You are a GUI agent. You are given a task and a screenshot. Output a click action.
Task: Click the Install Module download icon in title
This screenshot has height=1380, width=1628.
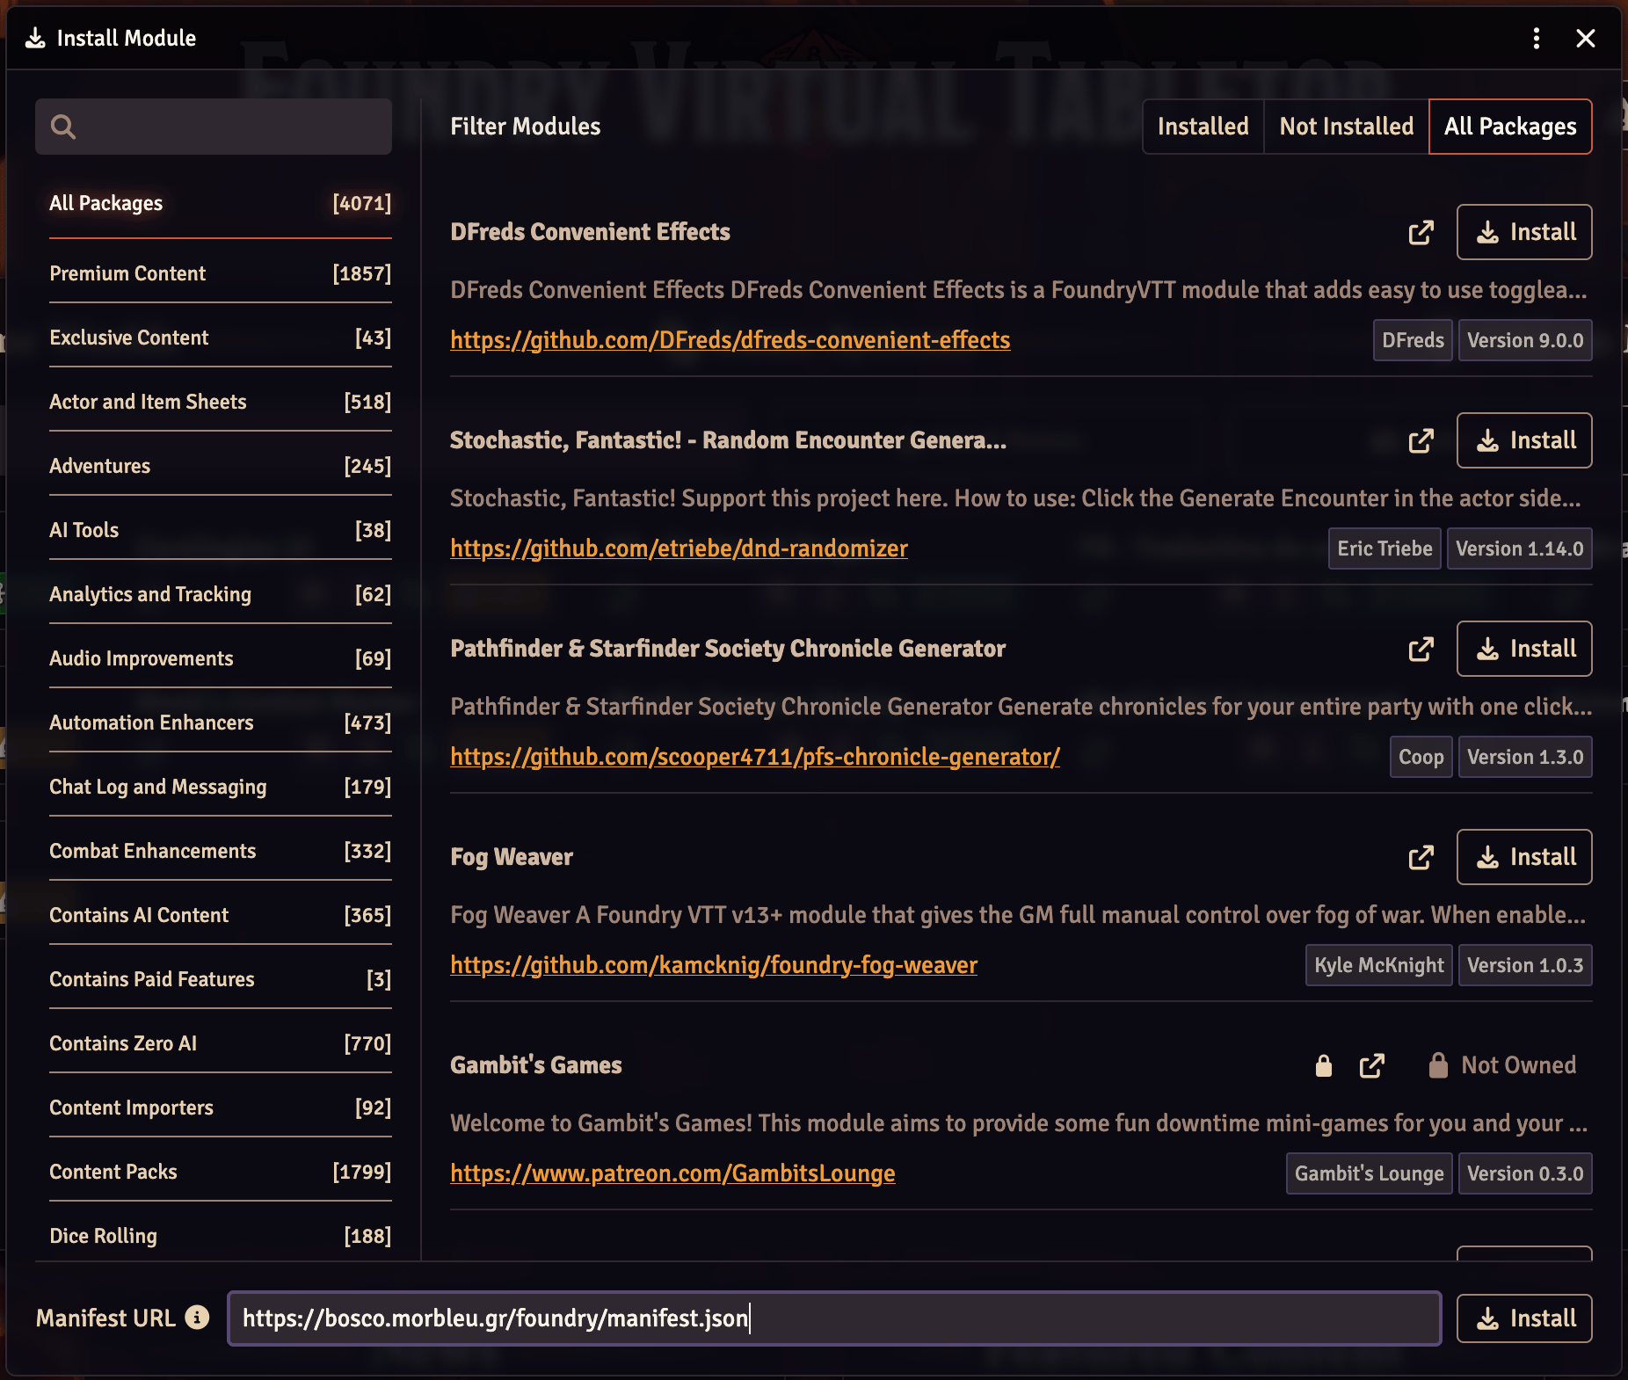(x=35, y=38)
